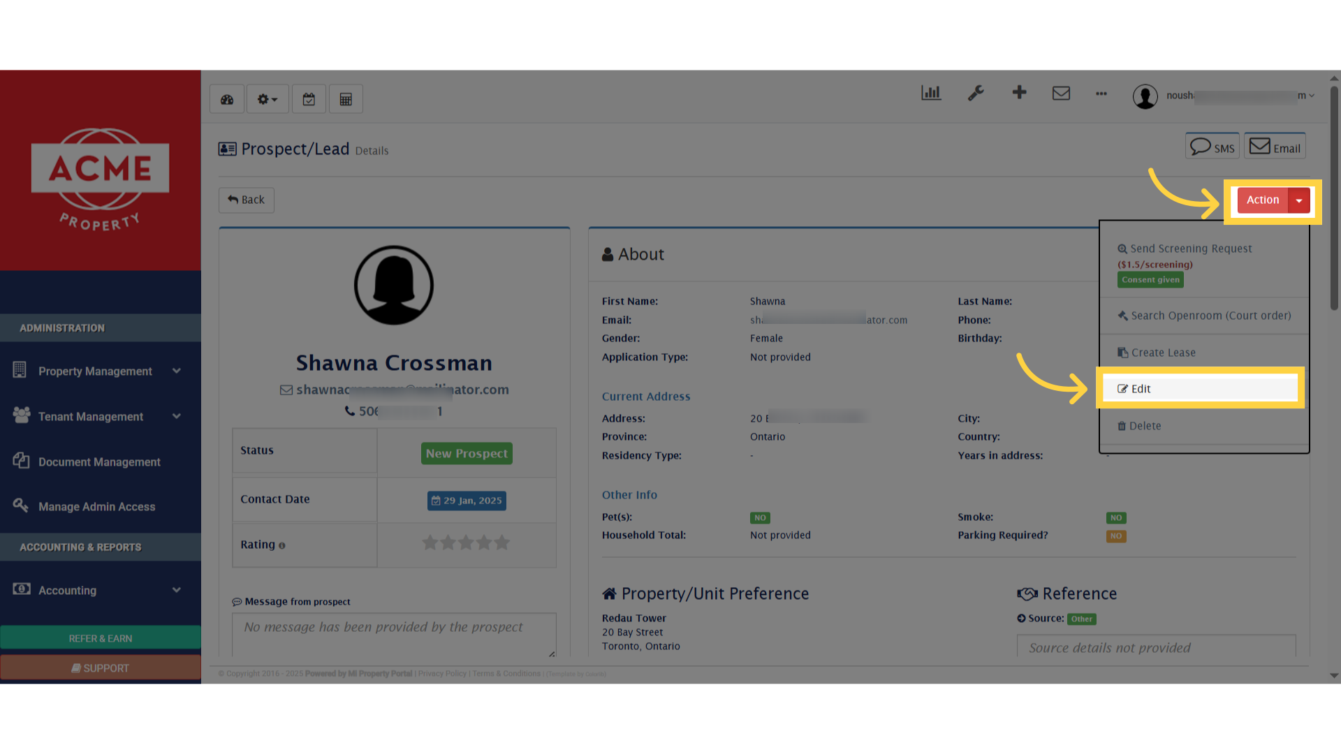The image size is (1341, 754).
Task: Click the Redau Tower property name
Action: point(634,619)
